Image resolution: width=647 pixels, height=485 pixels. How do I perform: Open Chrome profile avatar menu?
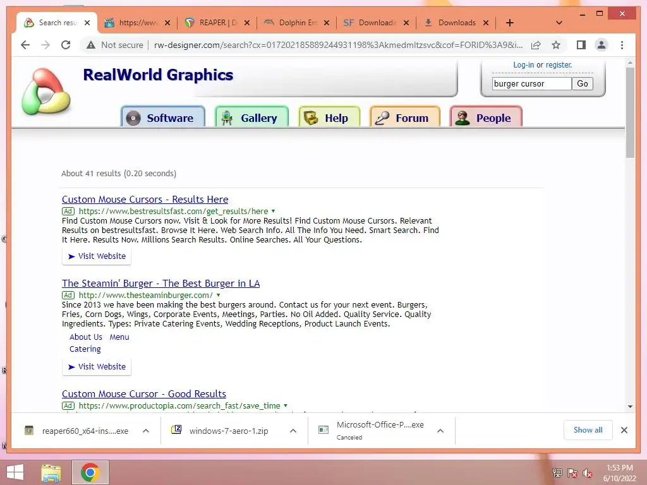pos(602,45)
